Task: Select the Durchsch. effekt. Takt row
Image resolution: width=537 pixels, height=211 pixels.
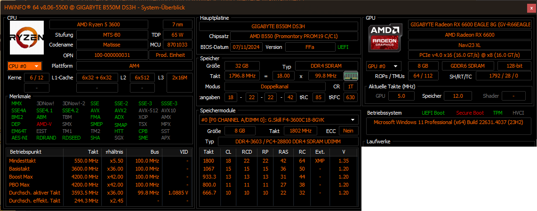Action: (99, 201)
